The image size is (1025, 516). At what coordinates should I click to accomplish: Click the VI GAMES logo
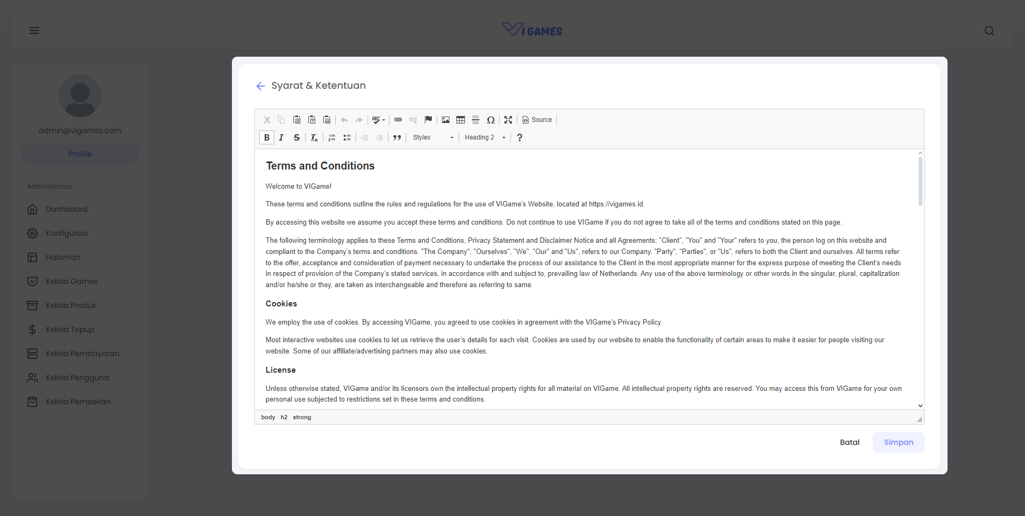[532, 30]
